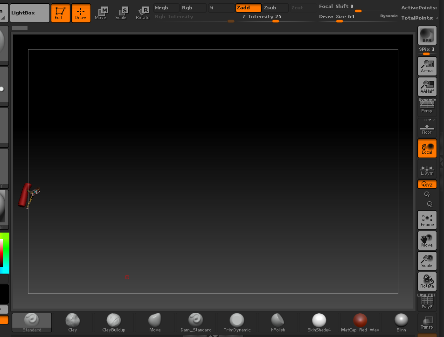Viewport: 444px width, 337px height.
Task: Enable Mrgb painting mode
Action: point(166,7)
